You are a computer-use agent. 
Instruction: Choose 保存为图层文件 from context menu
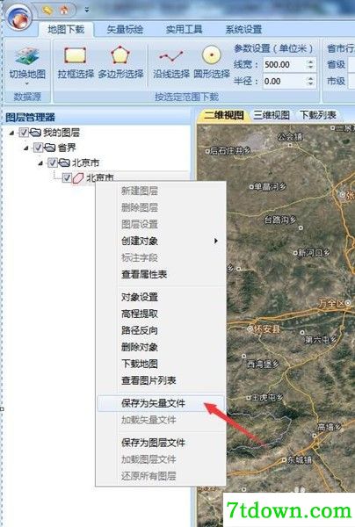click(161, 443)
